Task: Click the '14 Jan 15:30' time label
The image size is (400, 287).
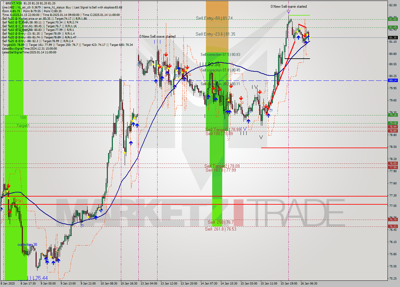Action: pos(229,284)
